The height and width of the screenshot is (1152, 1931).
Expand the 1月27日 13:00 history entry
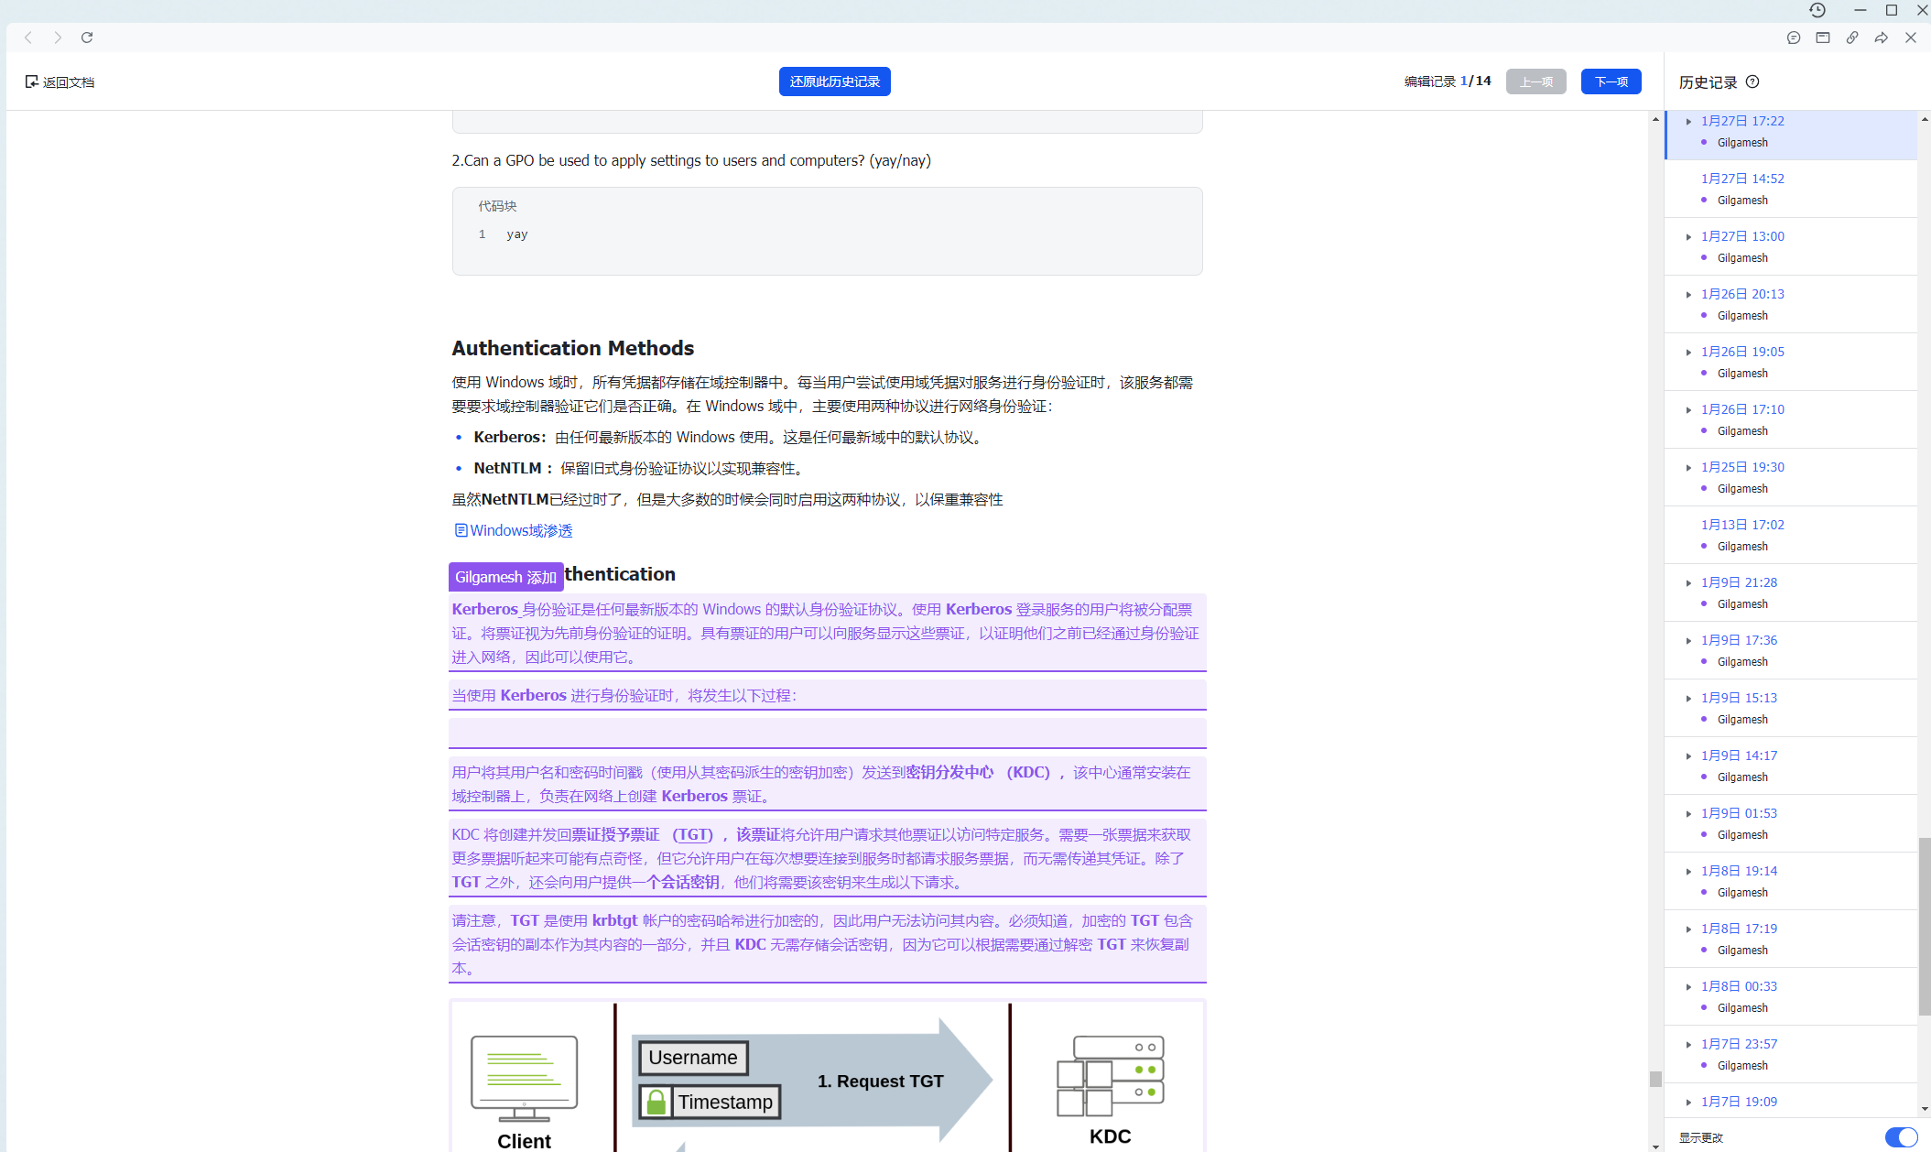1689,236
